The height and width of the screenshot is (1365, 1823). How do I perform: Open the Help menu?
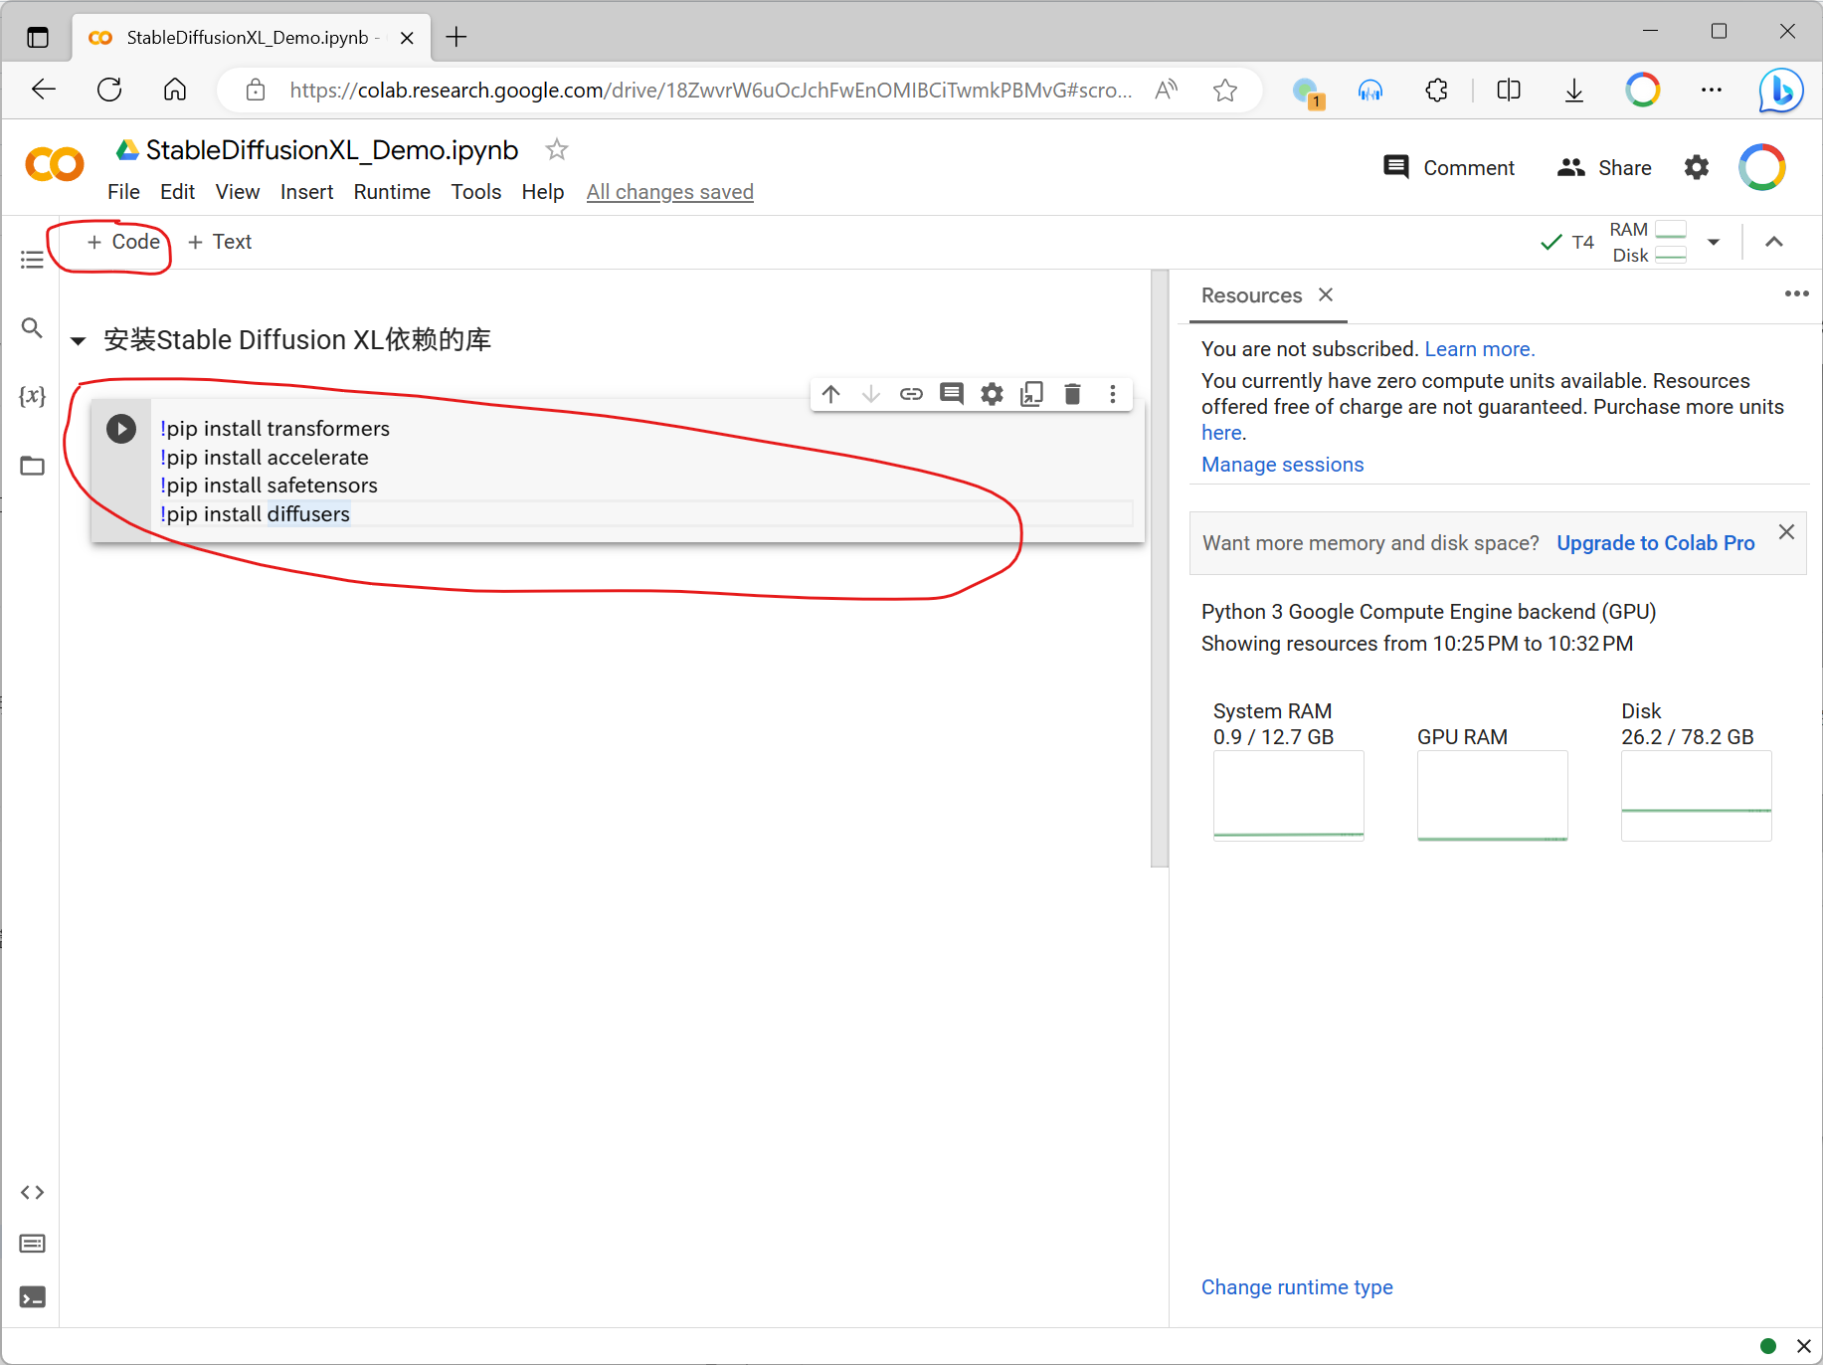[543, 192]
